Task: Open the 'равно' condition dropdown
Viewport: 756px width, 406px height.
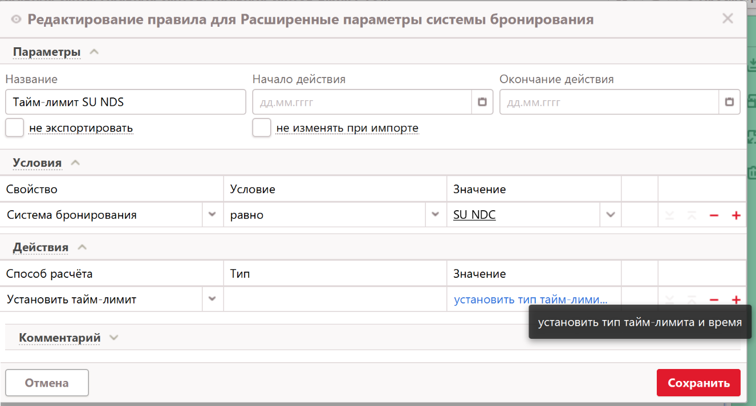Action: [x=436, y=215]
